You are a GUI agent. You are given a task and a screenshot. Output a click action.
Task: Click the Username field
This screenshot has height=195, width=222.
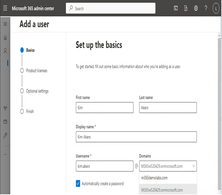coord(105,166)
